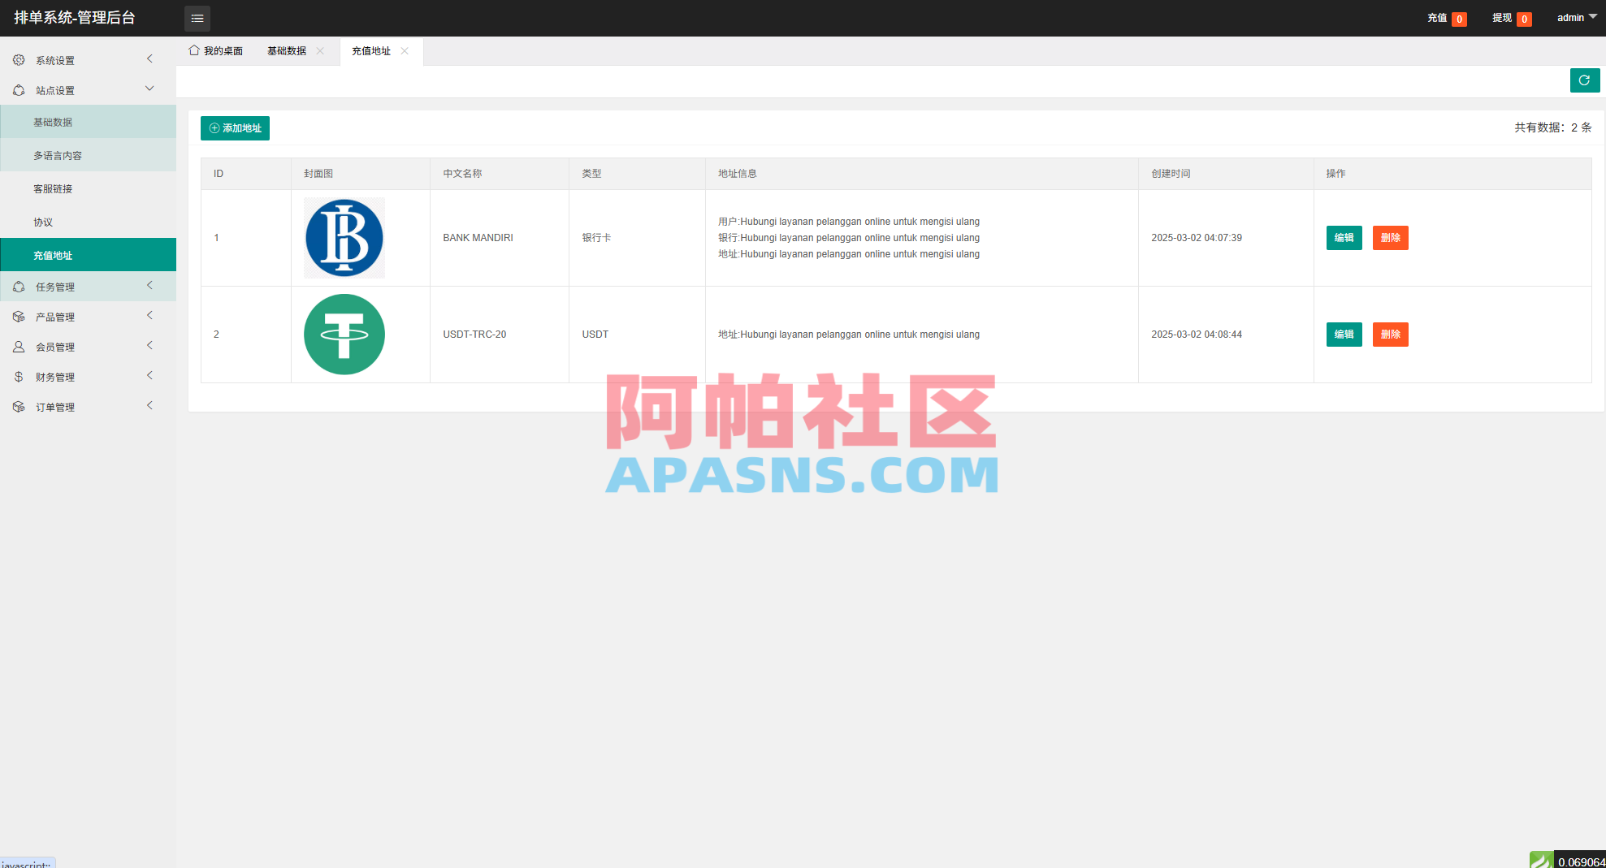Viewport: 1606px width, 868px height.
Task: Close the 充值地址 tab
Action: [405, 51]
